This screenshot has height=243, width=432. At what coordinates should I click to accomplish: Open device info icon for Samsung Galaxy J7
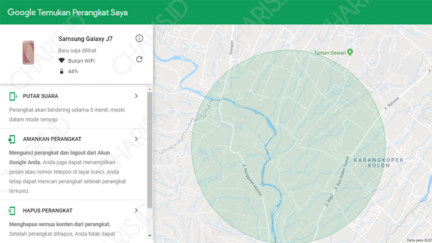tap(139, 38)
